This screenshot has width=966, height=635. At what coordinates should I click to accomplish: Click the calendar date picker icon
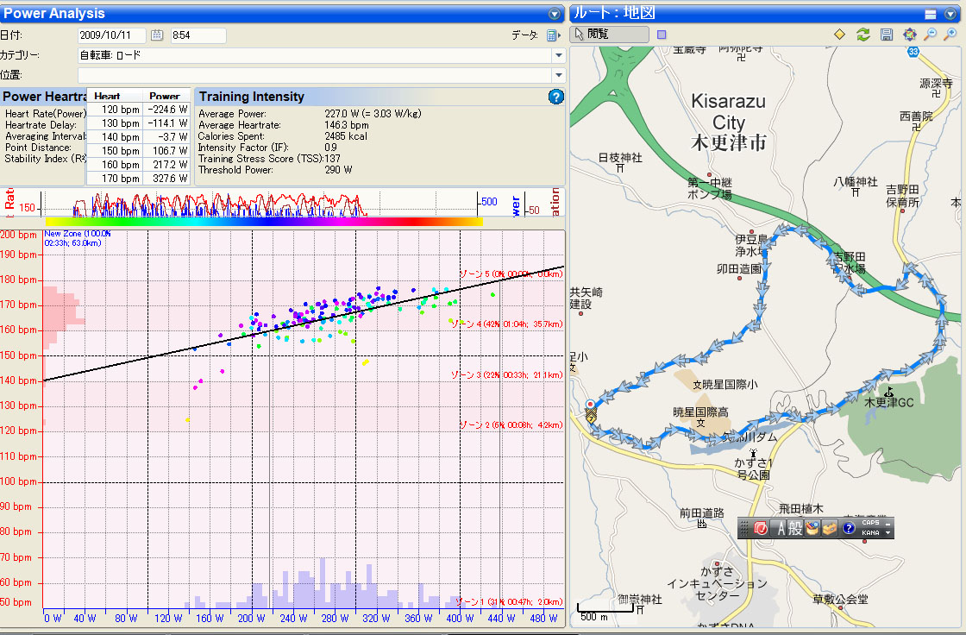point(157,35)
